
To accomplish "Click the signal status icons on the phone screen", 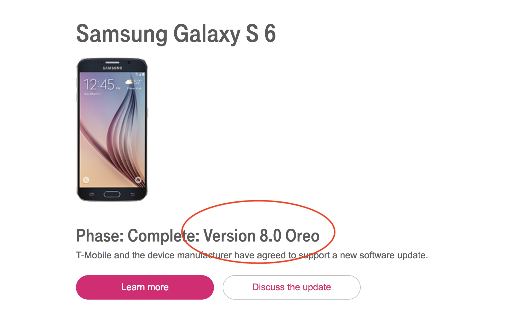I will point(140,74).
